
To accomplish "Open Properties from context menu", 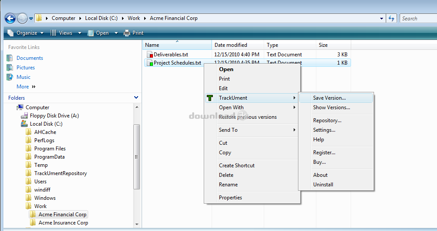I will point(230,198).
